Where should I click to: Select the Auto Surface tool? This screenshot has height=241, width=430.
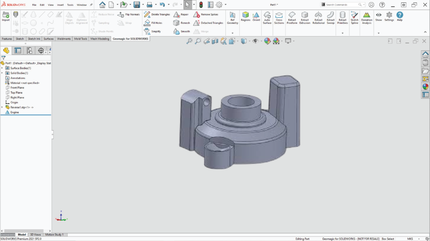click(x=267, y=17)
